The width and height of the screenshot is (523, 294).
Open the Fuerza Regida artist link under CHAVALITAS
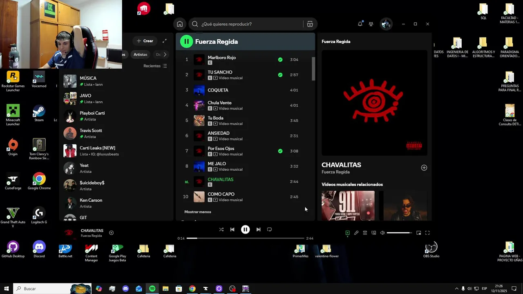335,172
